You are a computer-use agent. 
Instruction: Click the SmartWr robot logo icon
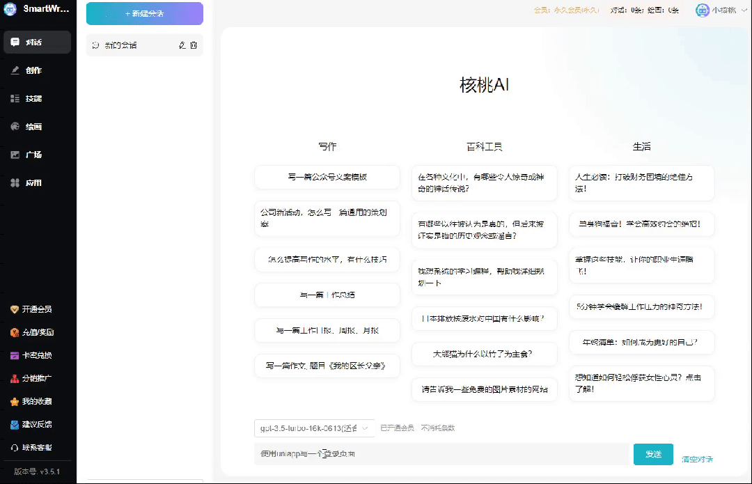pyautogui.click(x=10, y=9)
